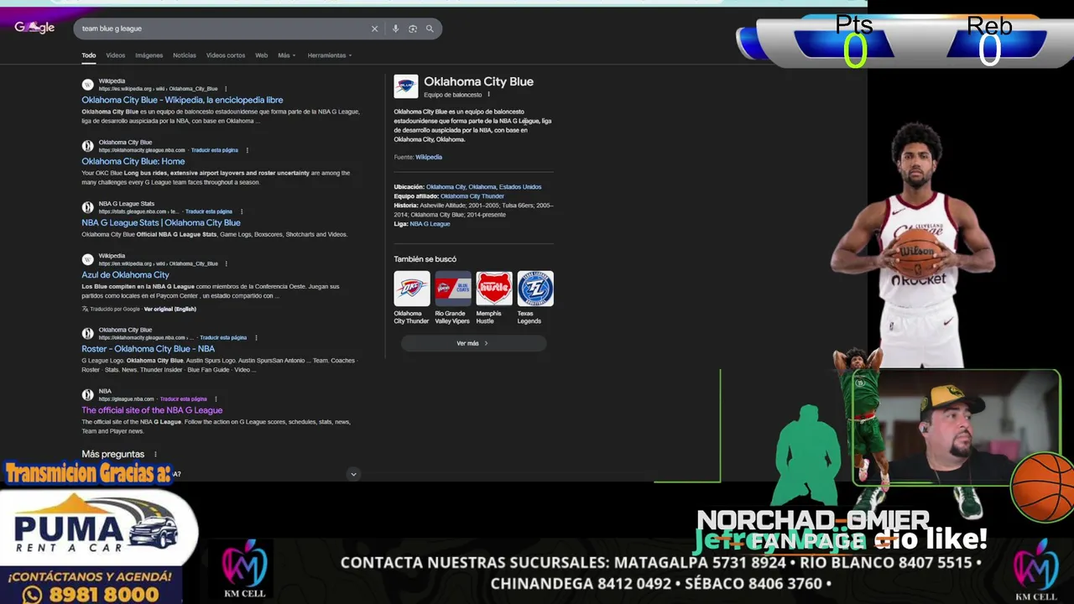Select Memphis Hustle thumbnail
This screenshot has width=1074, height=604.
[x=494, y=289]
